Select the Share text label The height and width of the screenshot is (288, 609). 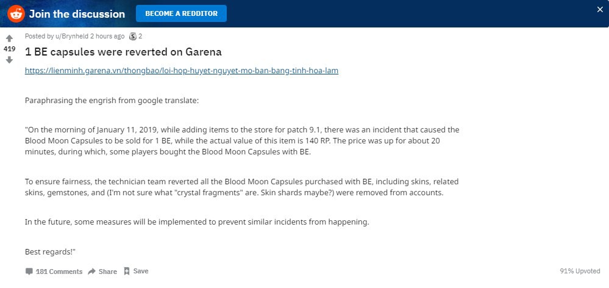tap(107, 272)
